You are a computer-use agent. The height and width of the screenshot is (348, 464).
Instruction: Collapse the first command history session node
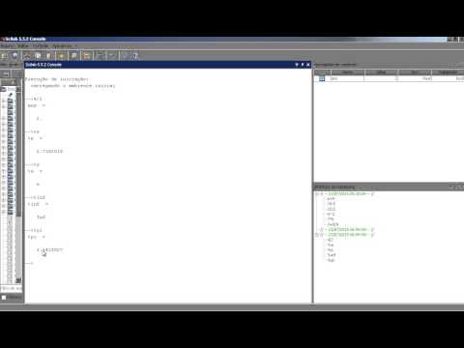tap(317, 194)
